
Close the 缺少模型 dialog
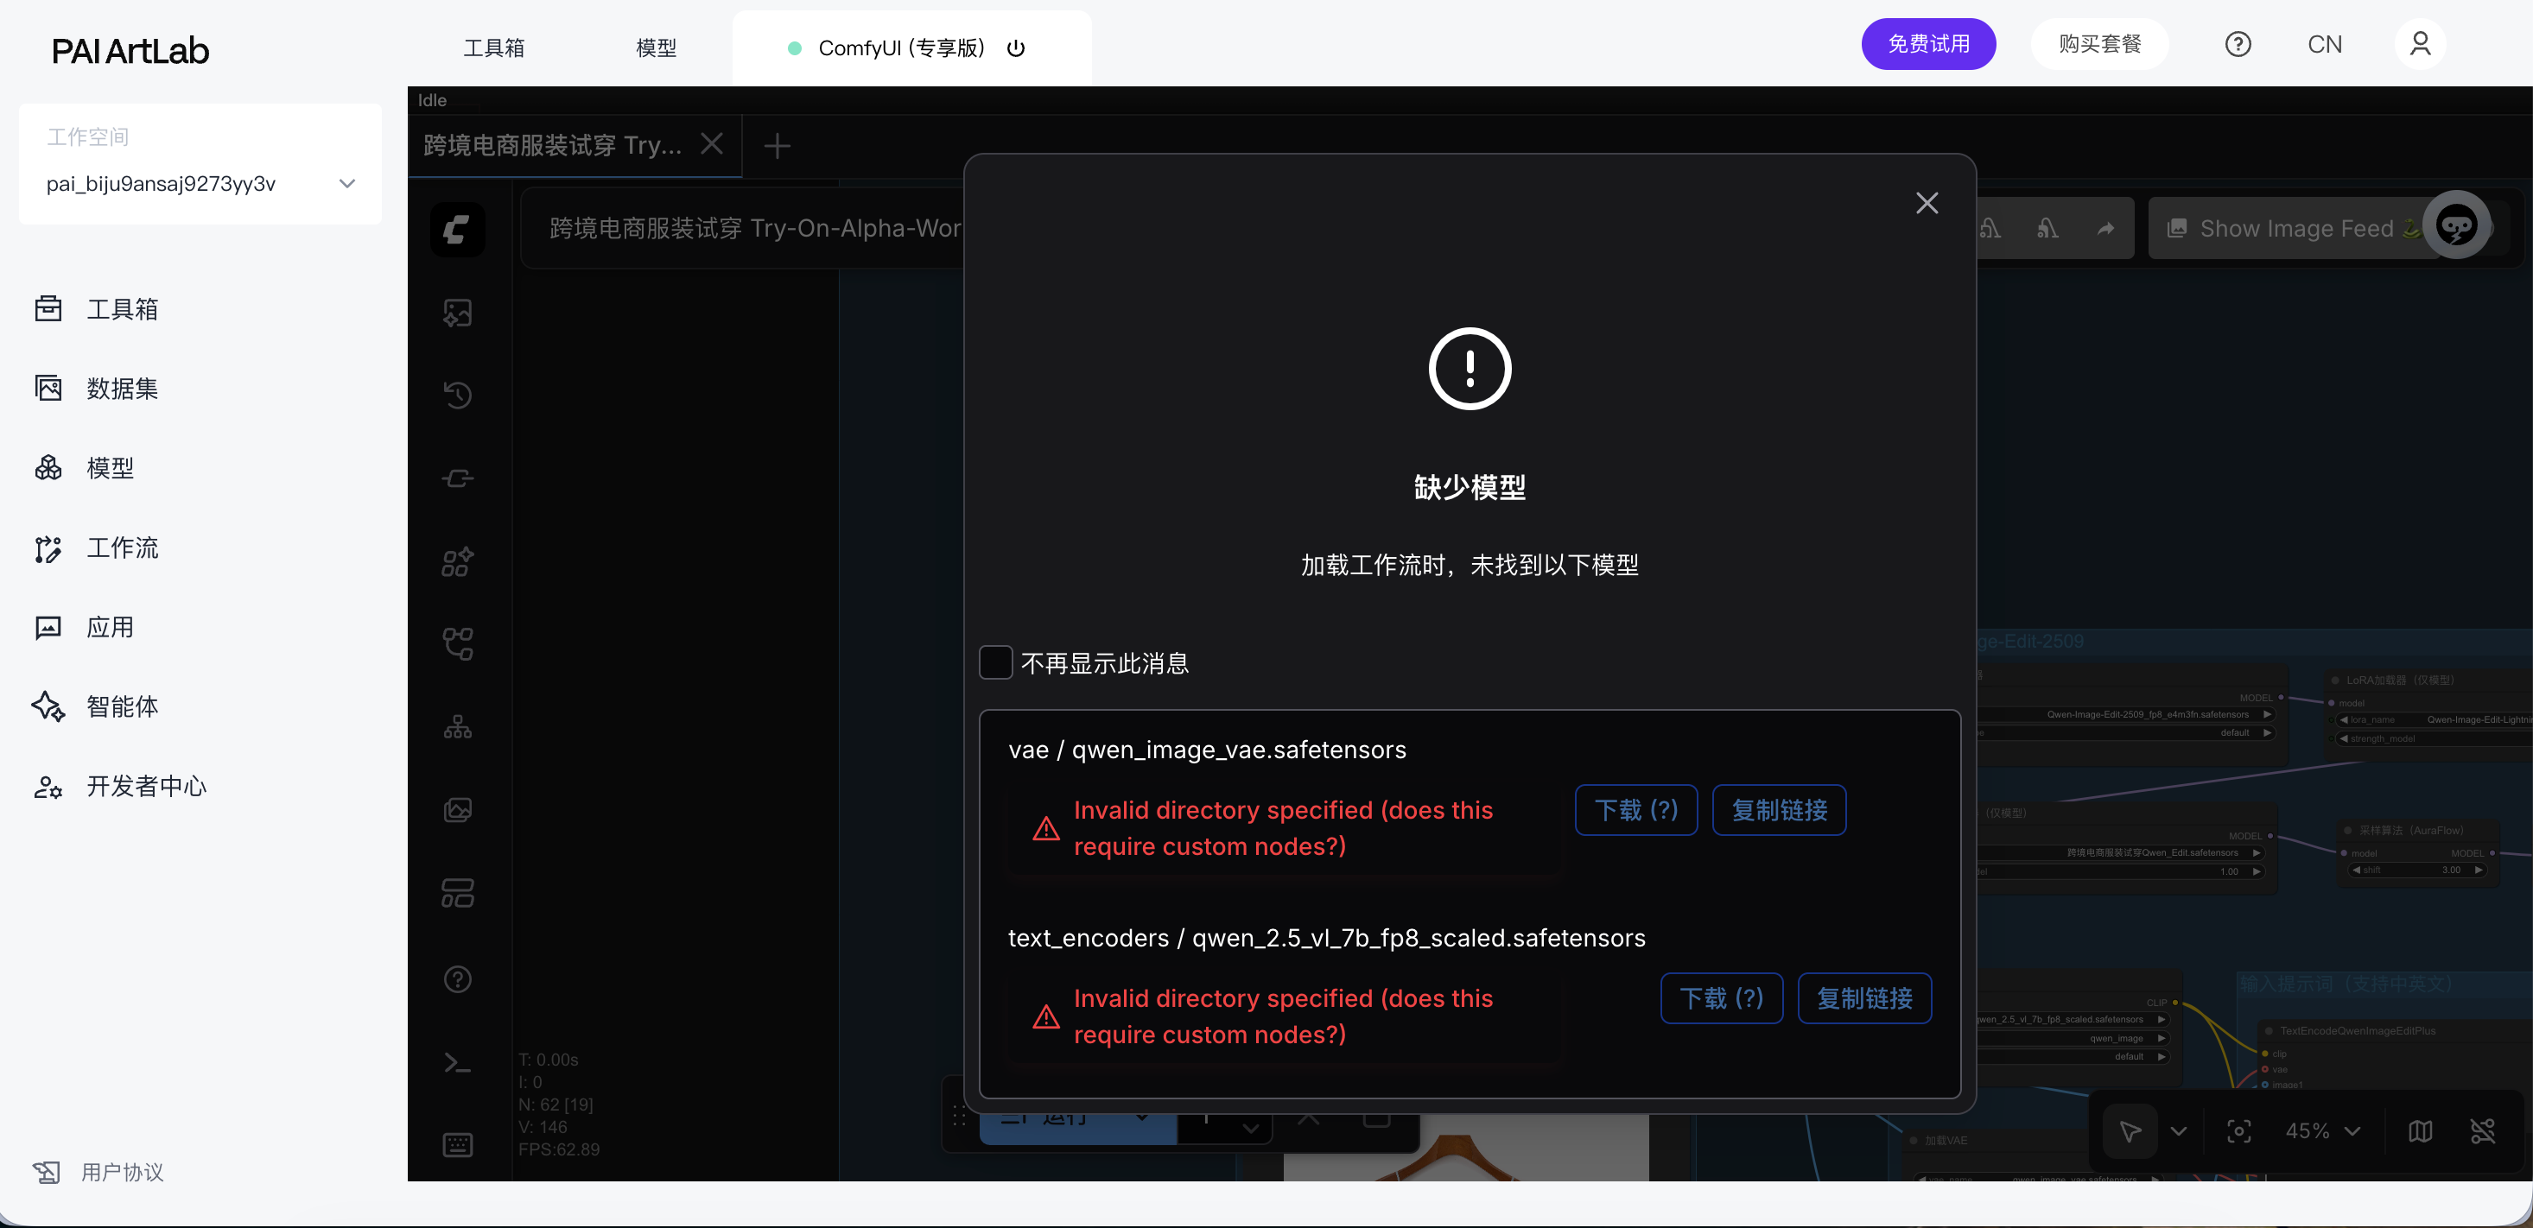1927,203
